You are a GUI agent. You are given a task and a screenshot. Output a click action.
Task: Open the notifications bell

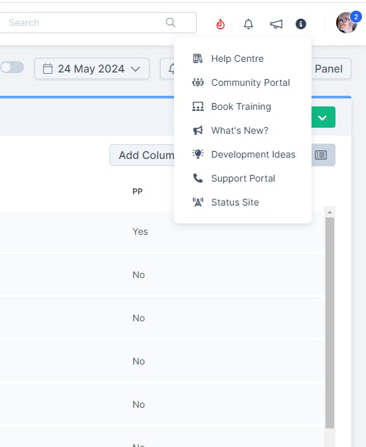click(248, 24)
